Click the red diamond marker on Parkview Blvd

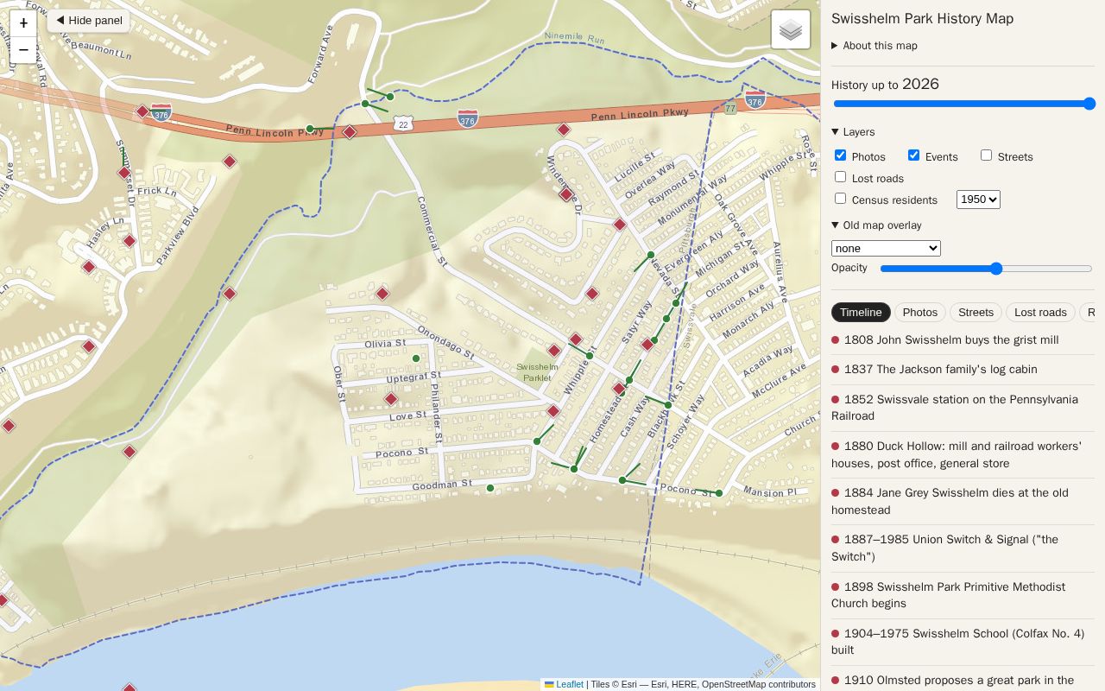coord(230,162)
